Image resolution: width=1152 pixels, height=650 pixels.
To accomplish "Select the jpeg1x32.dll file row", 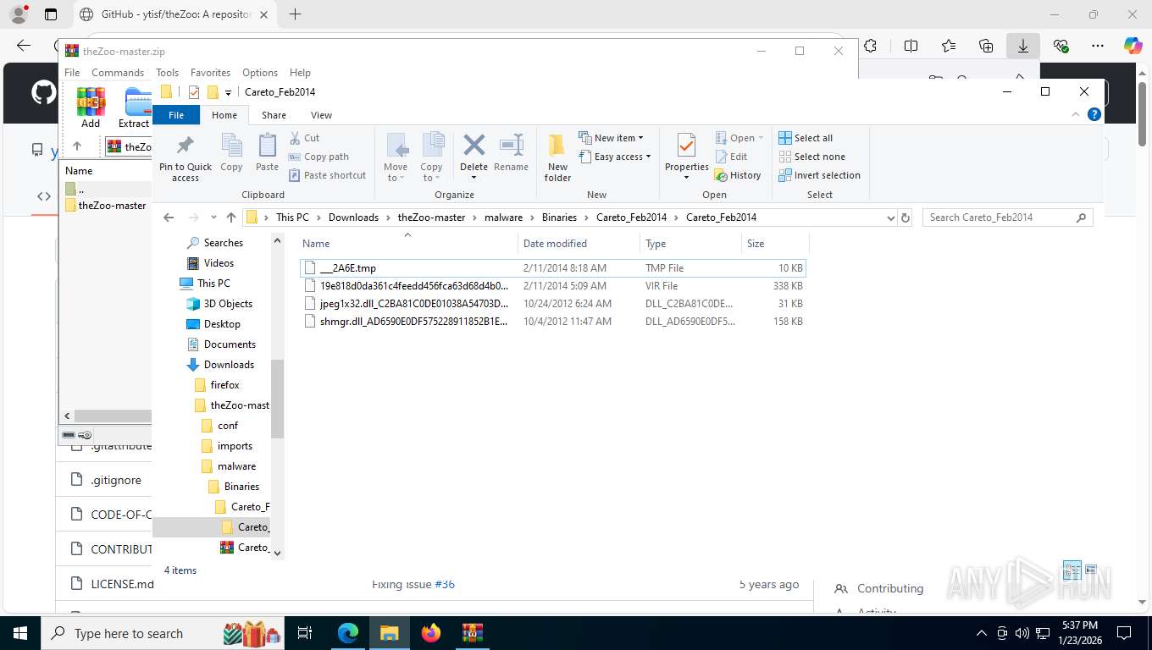I will pyautogui.click(x=553, y=304).
